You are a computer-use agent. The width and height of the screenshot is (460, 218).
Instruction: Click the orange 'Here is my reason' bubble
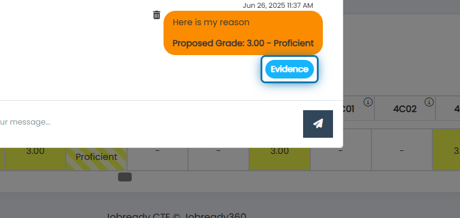[x=243, y=33]
